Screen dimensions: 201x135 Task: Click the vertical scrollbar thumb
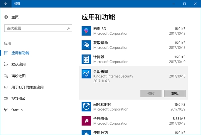[200, 104]
